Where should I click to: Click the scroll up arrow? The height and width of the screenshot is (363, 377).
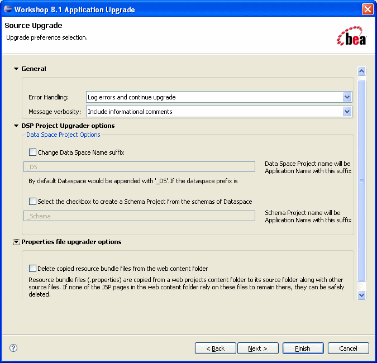[x=361, y=71]
